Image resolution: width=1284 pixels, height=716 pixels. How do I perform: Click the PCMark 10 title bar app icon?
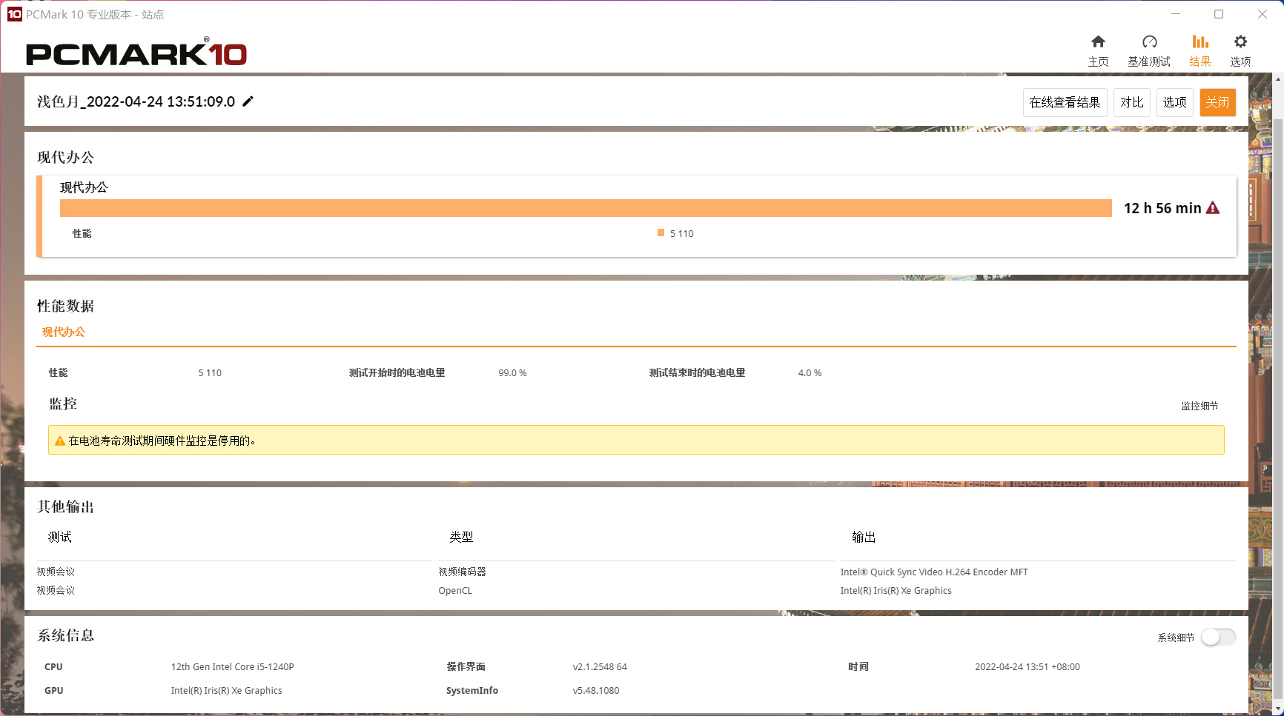(x=14, y=14)
